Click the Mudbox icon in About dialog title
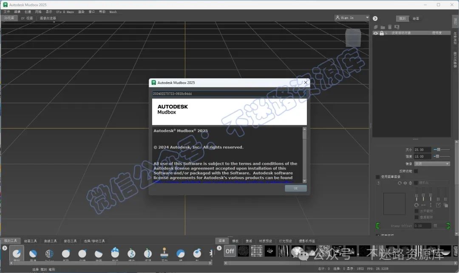This screenshot has height=273, width=459. coord(154,83)
